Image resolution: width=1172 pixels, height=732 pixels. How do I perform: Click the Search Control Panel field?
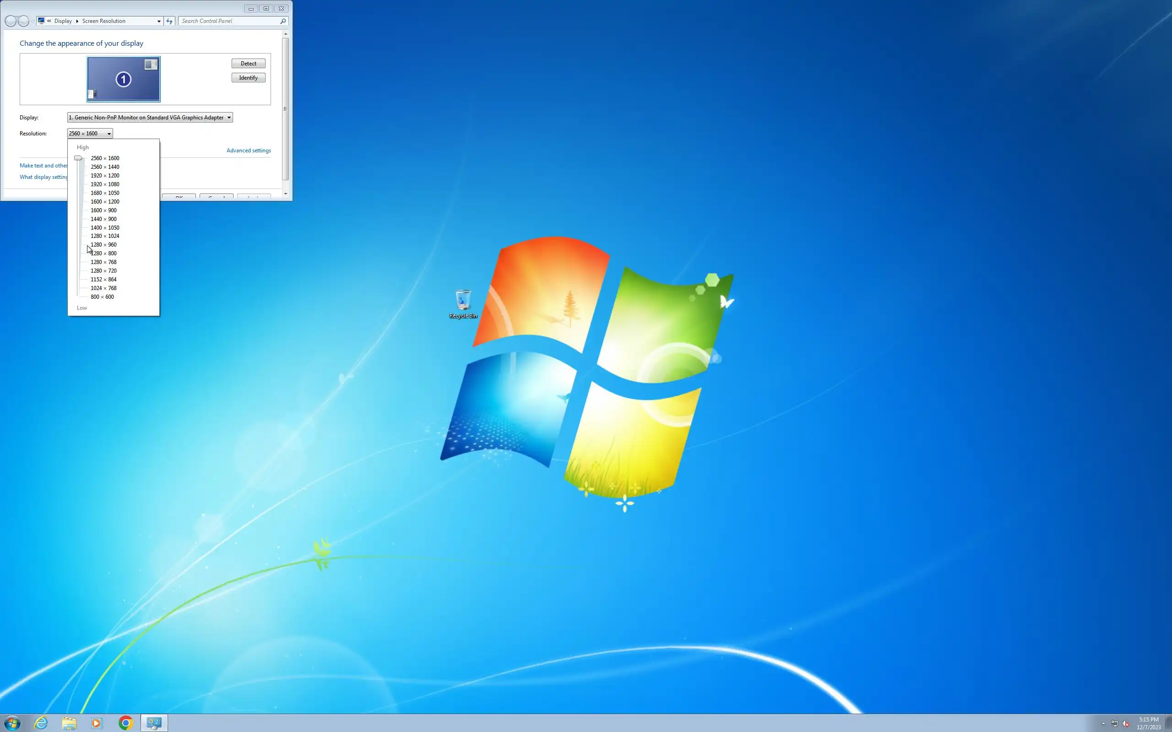coord(229,21)
